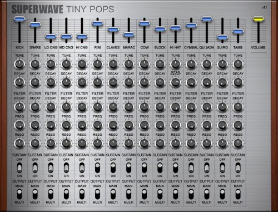Viewport: 278px width, 212px height.
Task: Click the TAMB Tune knob
Action: (238, 65)
